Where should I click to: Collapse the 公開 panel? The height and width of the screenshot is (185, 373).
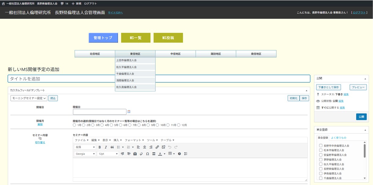(x=365, y=78)
